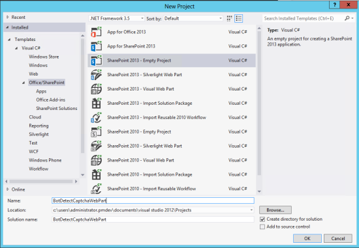Select the "SharePoint 2013 - Visual Web Part" label
Viewport: 359px width, 248px height.
click(x=140, y=89)
